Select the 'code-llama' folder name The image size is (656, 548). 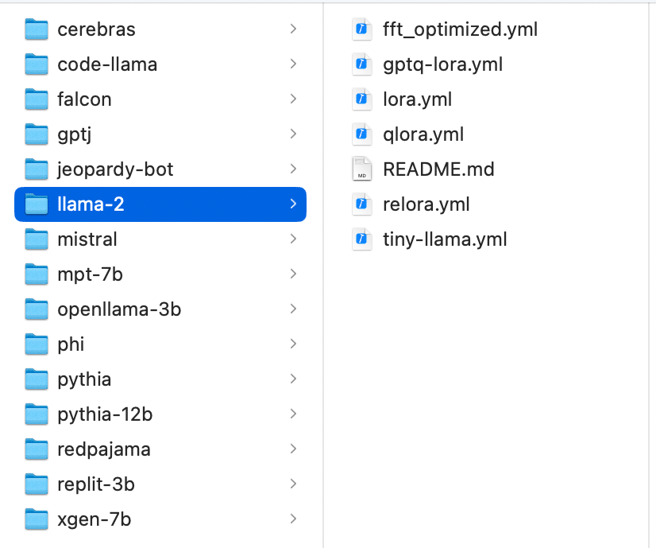click(x=107, y=64)
